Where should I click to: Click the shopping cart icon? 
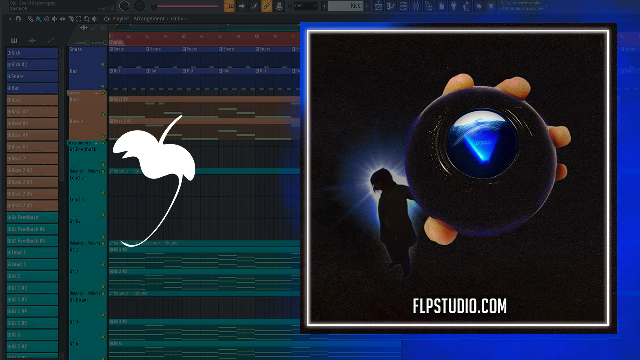[491, 6]
